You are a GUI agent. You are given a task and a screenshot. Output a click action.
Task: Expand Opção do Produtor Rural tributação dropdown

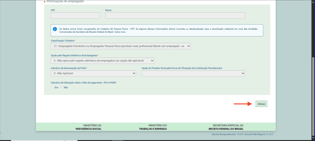[x=193, y=73]
